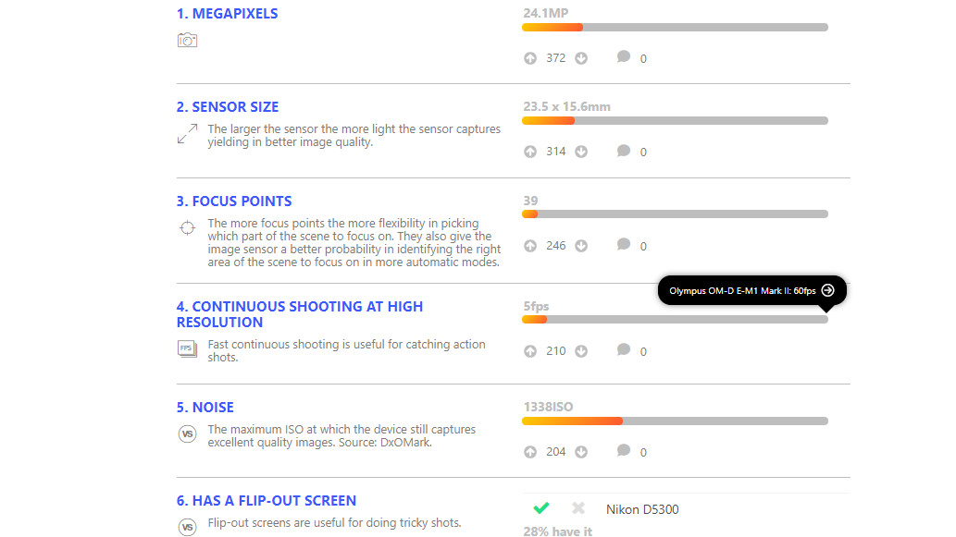The image size is (956, 537).
Task: Downvote the Noise spec
Action: [x=581, y=452]
